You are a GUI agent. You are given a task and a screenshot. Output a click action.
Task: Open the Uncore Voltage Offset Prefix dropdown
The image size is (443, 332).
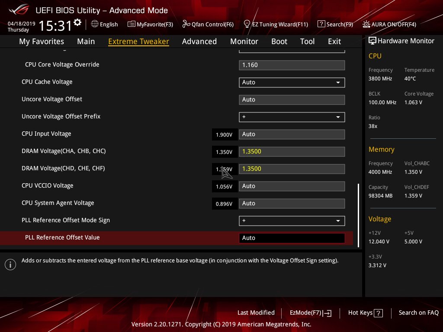tap(292, 117)
